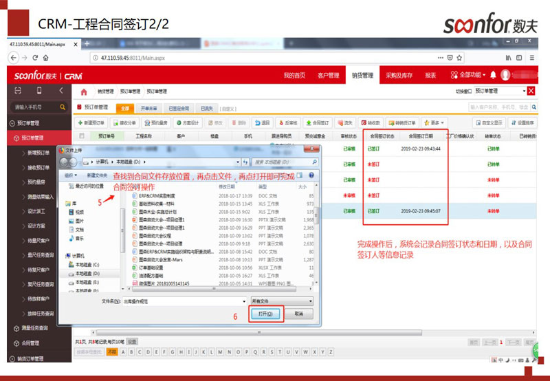The height and width of the screenshot is (381, 550).
Task: Collapse the sidebar with the left chevron
Action: pyautogui.click(x=61, y=91)
